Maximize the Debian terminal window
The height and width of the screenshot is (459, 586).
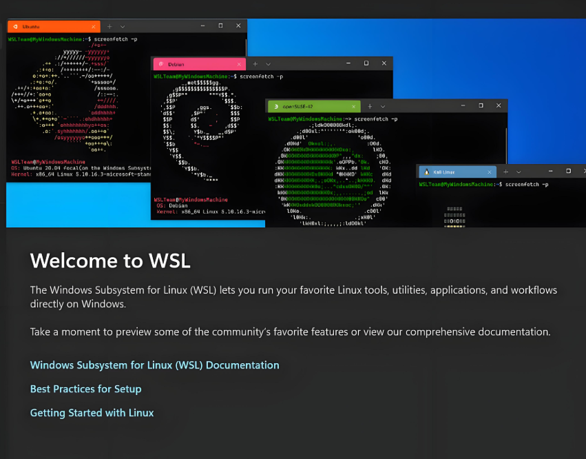tap(366, 63)
